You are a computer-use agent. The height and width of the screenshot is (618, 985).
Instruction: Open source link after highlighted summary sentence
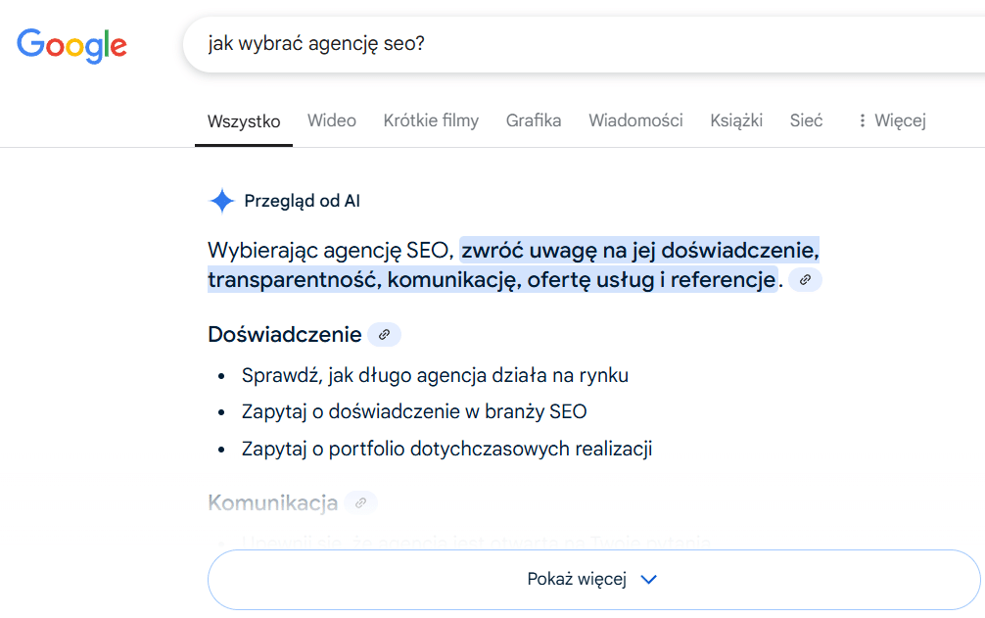coord(805,280)
